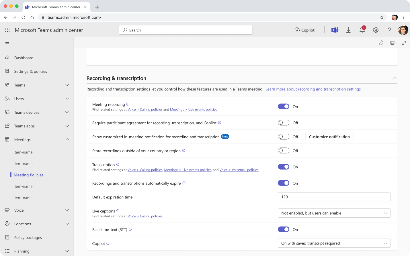Viewport: 410px width, 256px height.
Task: Turn off the Meeting recording toggle
Action: point(284,107)
